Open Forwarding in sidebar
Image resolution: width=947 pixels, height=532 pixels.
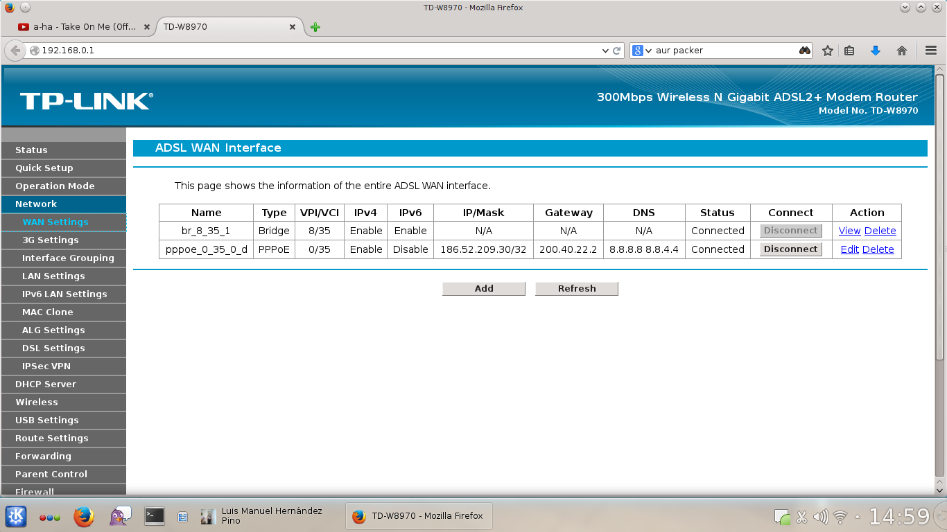pyautogui.click(x=64, y=456)
